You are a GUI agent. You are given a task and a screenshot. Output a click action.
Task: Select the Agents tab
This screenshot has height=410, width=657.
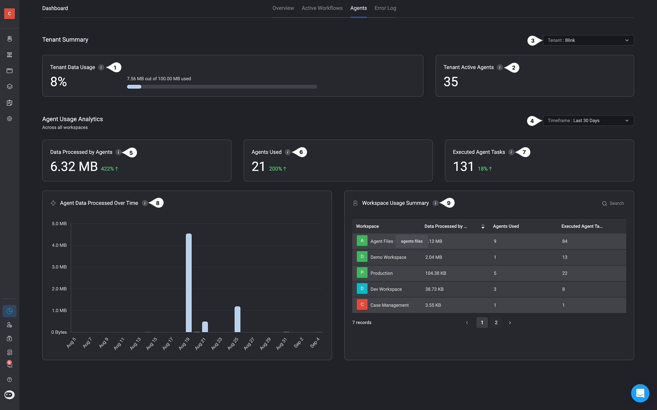358,8
